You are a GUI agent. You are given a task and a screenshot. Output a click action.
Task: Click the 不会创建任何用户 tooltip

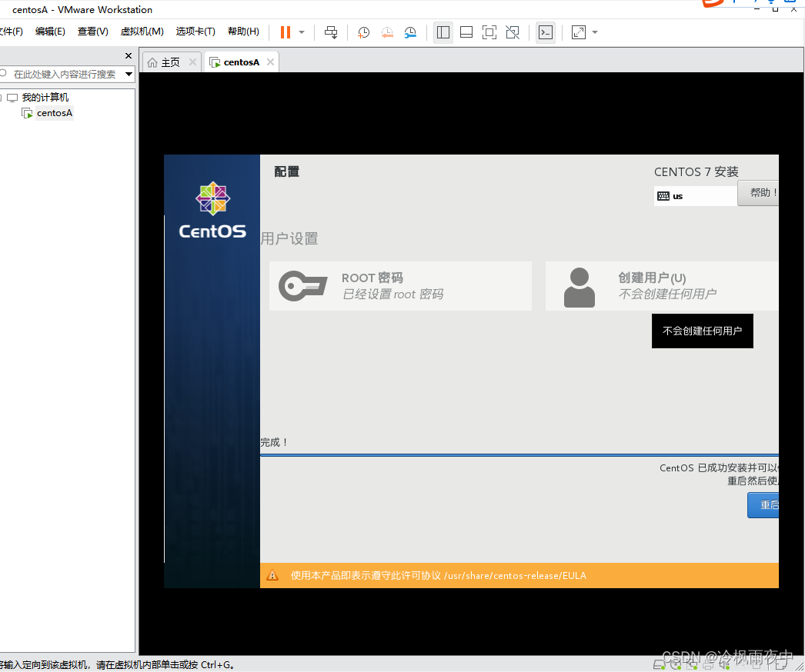pos(703,331)
